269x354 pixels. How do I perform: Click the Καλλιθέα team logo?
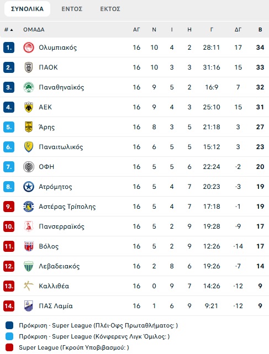pos(29,286)
